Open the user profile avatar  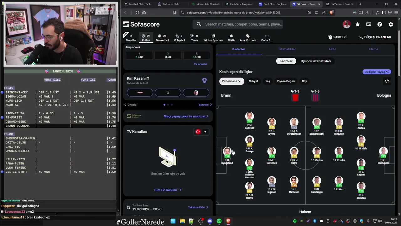346,24
